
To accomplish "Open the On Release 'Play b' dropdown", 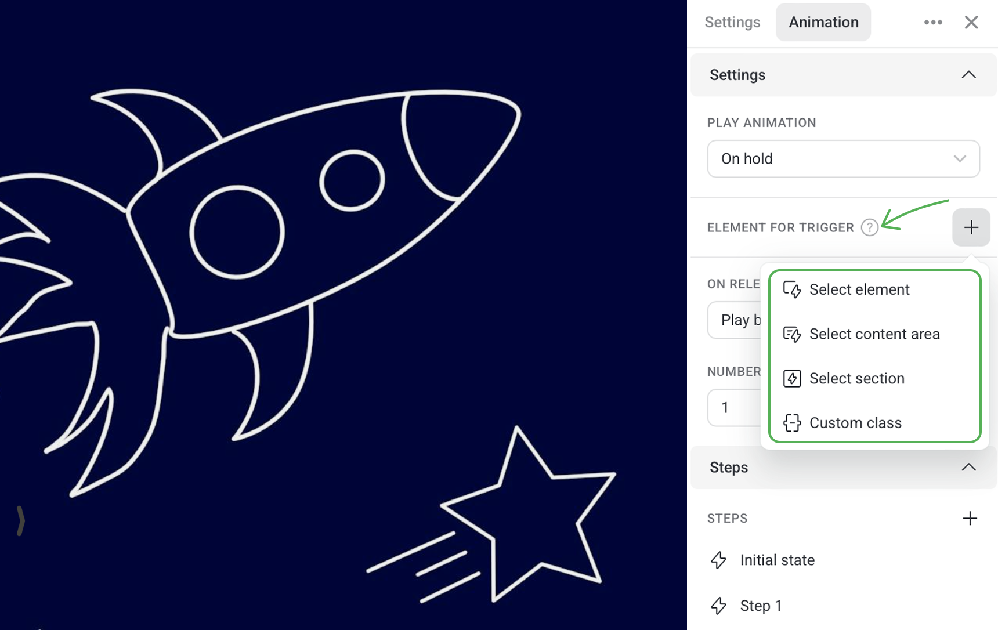I will pyautogui.click(x=735, y=320).
